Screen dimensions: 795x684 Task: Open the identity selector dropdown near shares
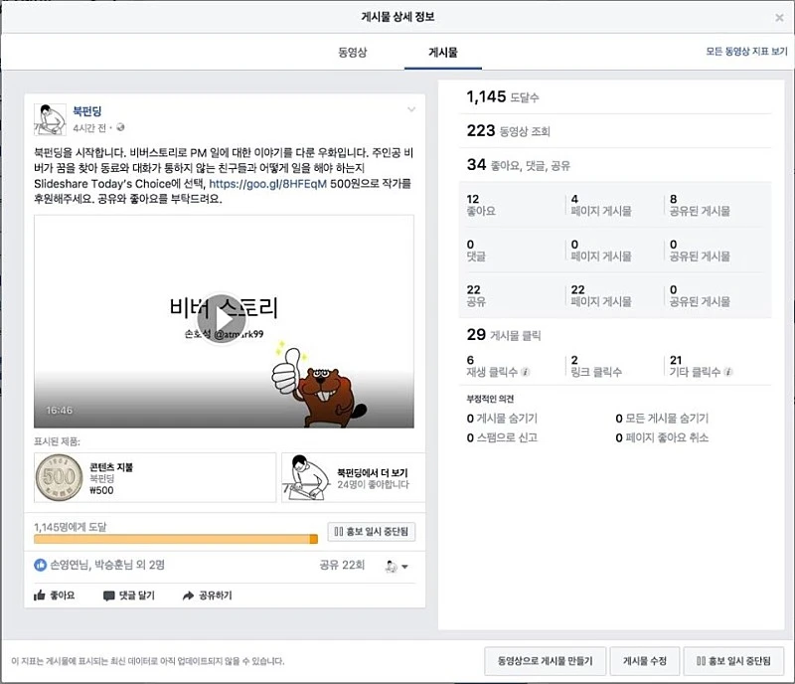(397, 567)
